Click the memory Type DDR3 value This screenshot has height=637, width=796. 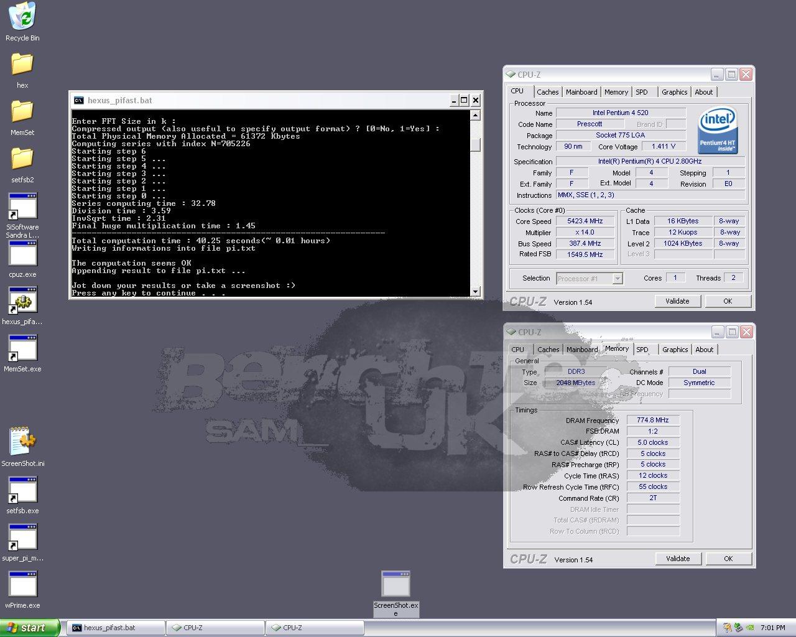[x=576, y=372]
